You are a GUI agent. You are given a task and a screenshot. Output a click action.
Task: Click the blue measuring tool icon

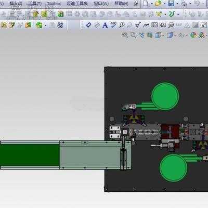(x=60, y=25)
